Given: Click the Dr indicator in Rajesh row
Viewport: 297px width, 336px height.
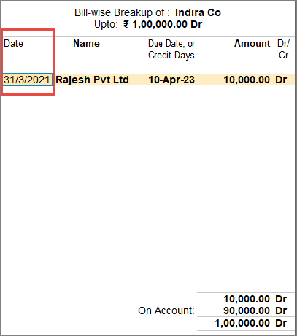Looking at the screenshot, I should 281,80.
